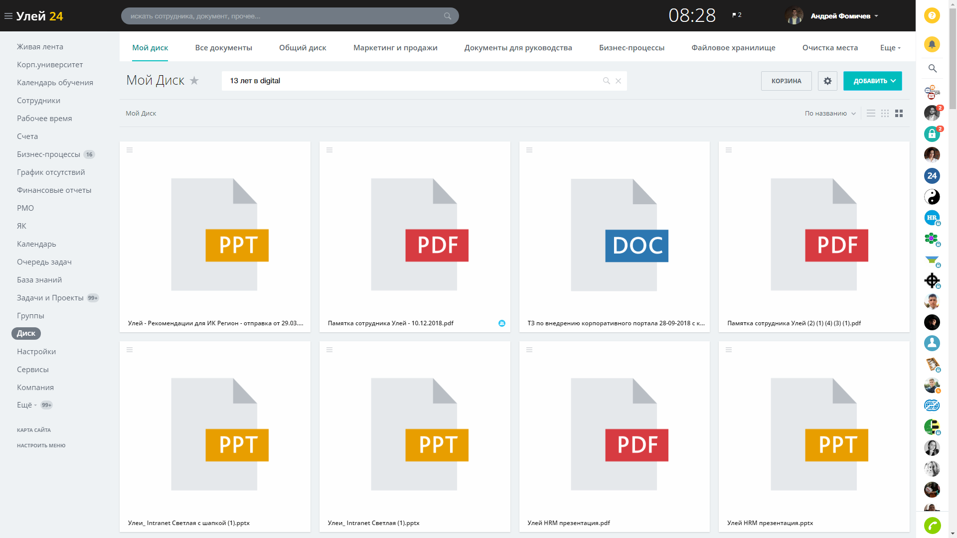The height and width of the screenshot is (538, 957).
Task: Open the HR group chat icon
Action: (932, 218)
